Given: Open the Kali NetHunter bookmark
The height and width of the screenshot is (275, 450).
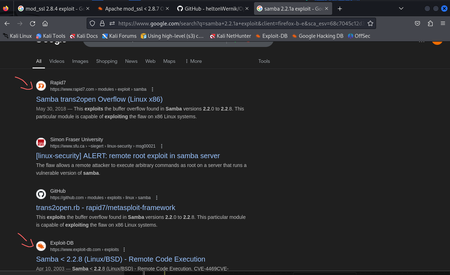Looking at the screenshot, I should click(x=230, y=36).
